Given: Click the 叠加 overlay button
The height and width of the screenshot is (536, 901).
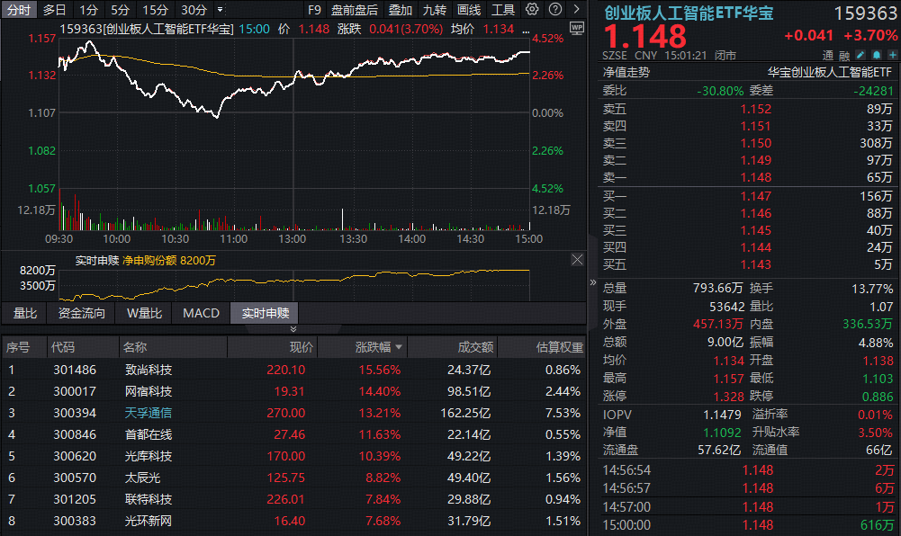Looking at the screenshot, I should point(401,10).
